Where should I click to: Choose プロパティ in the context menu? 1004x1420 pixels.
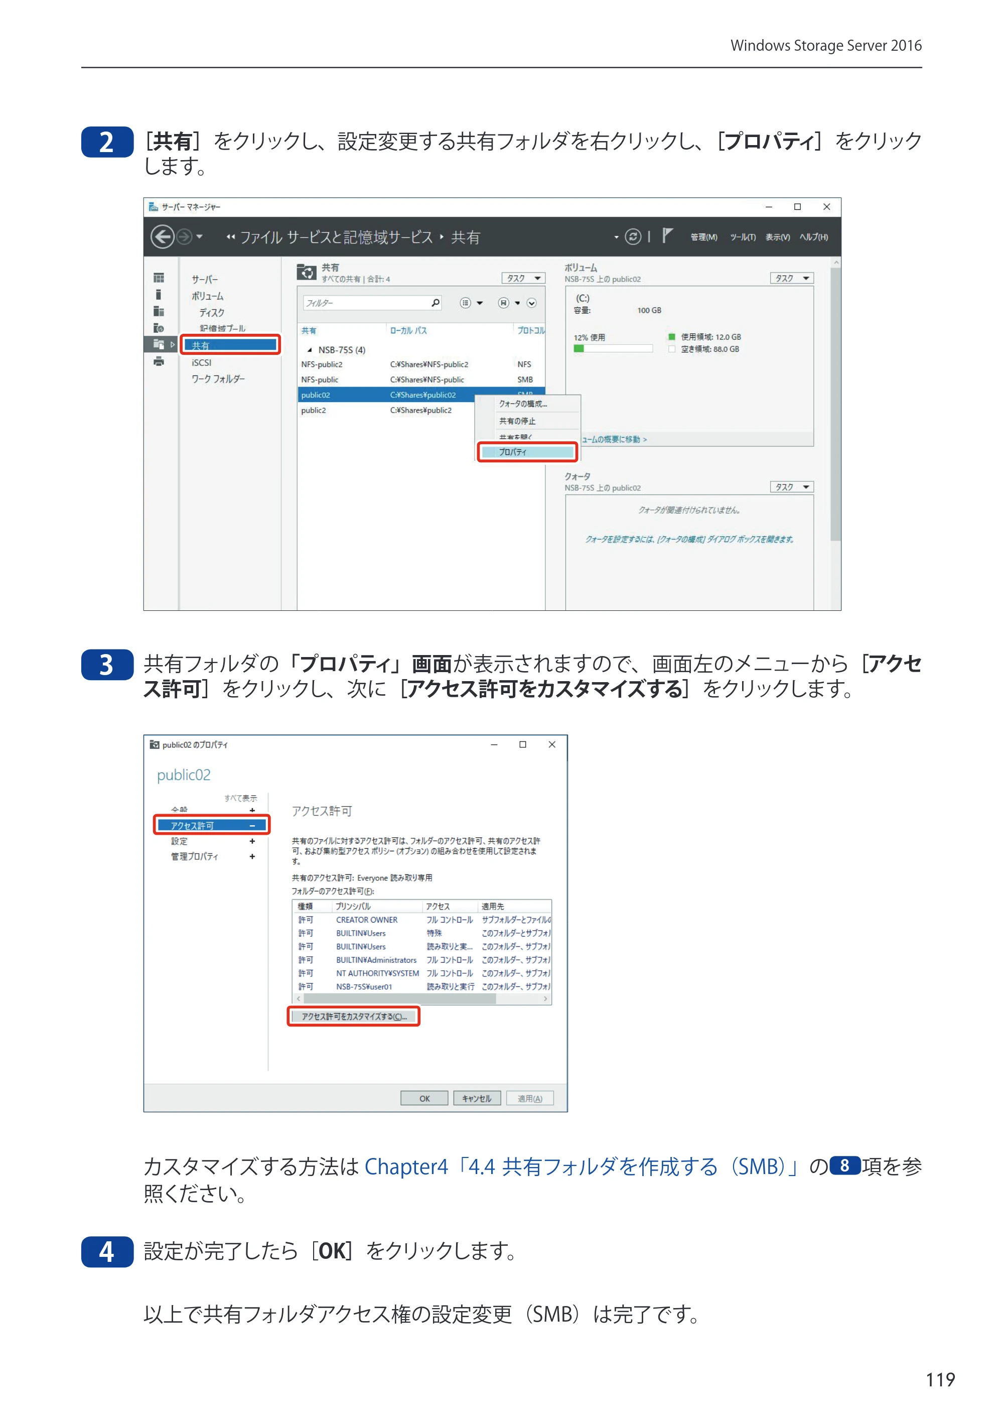(x=527, y=452)
